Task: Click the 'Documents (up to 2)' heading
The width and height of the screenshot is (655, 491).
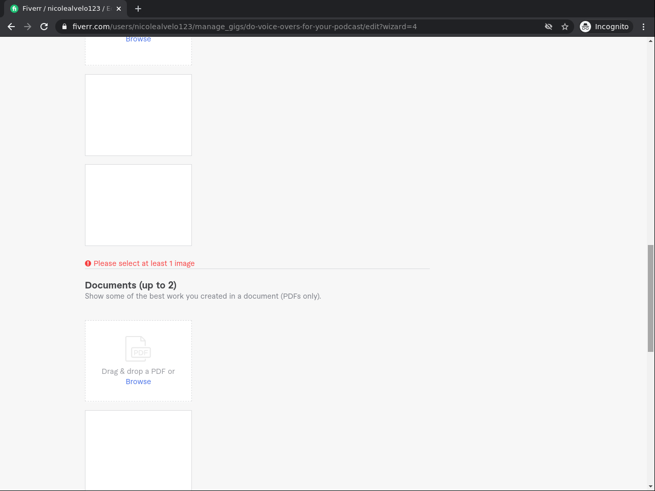Action: coord(130,285)
